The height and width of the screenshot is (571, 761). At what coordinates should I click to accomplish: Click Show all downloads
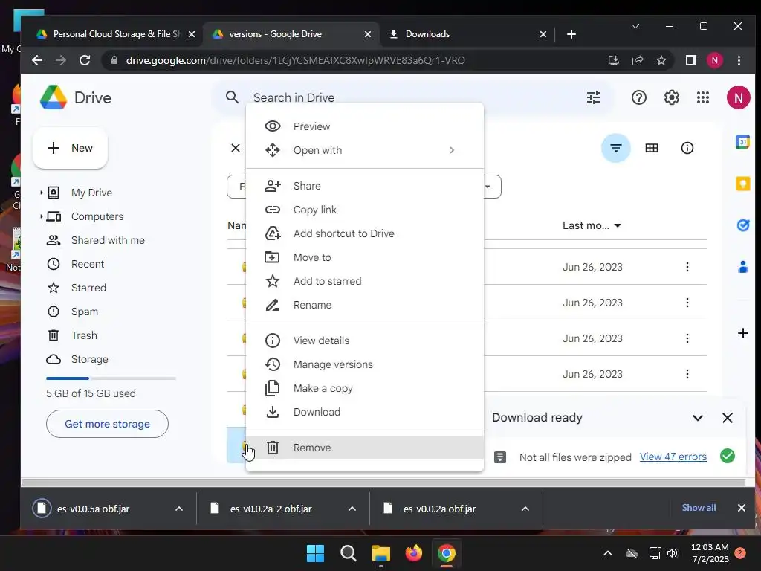[x=699, y=508]
